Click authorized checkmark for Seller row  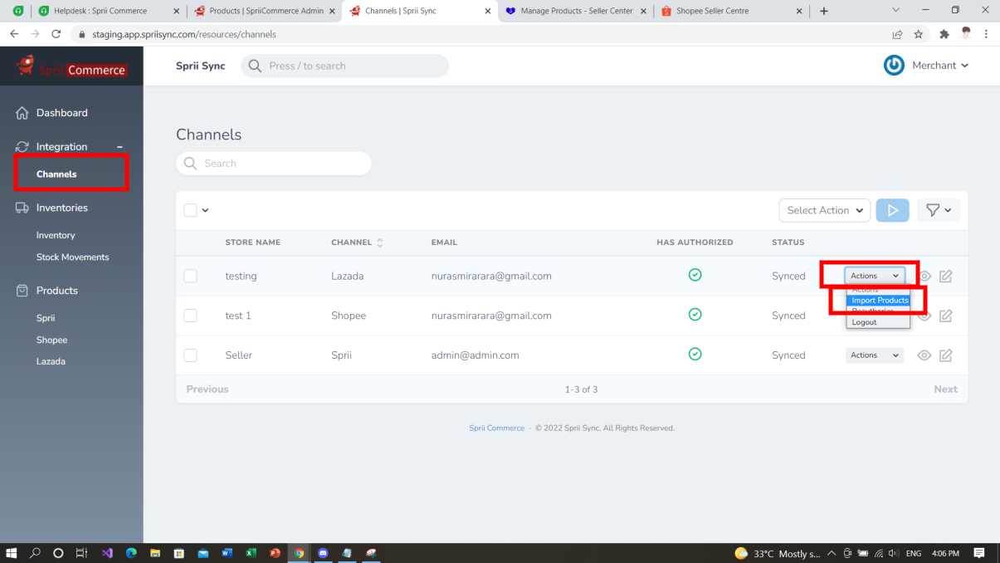695,354
